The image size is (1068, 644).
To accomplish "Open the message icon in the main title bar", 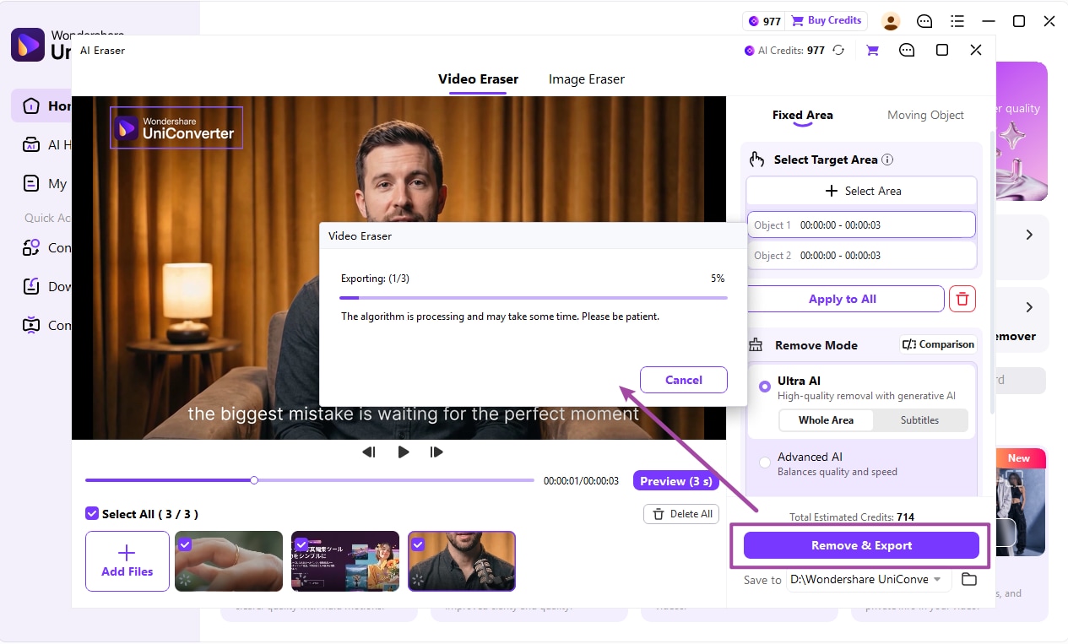I will [924, 21].
